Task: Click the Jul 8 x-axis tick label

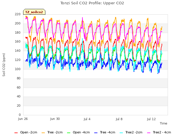Action: coord(119,119)
